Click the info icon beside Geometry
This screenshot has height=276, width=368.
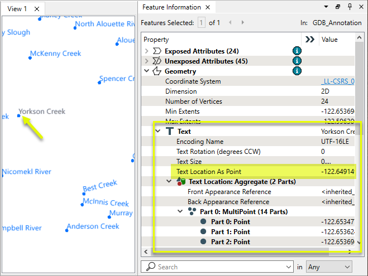tap(297, 71)
